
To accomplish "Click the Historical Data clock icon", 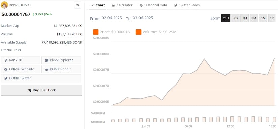I will pyautogui.click(x=141, y=5).
